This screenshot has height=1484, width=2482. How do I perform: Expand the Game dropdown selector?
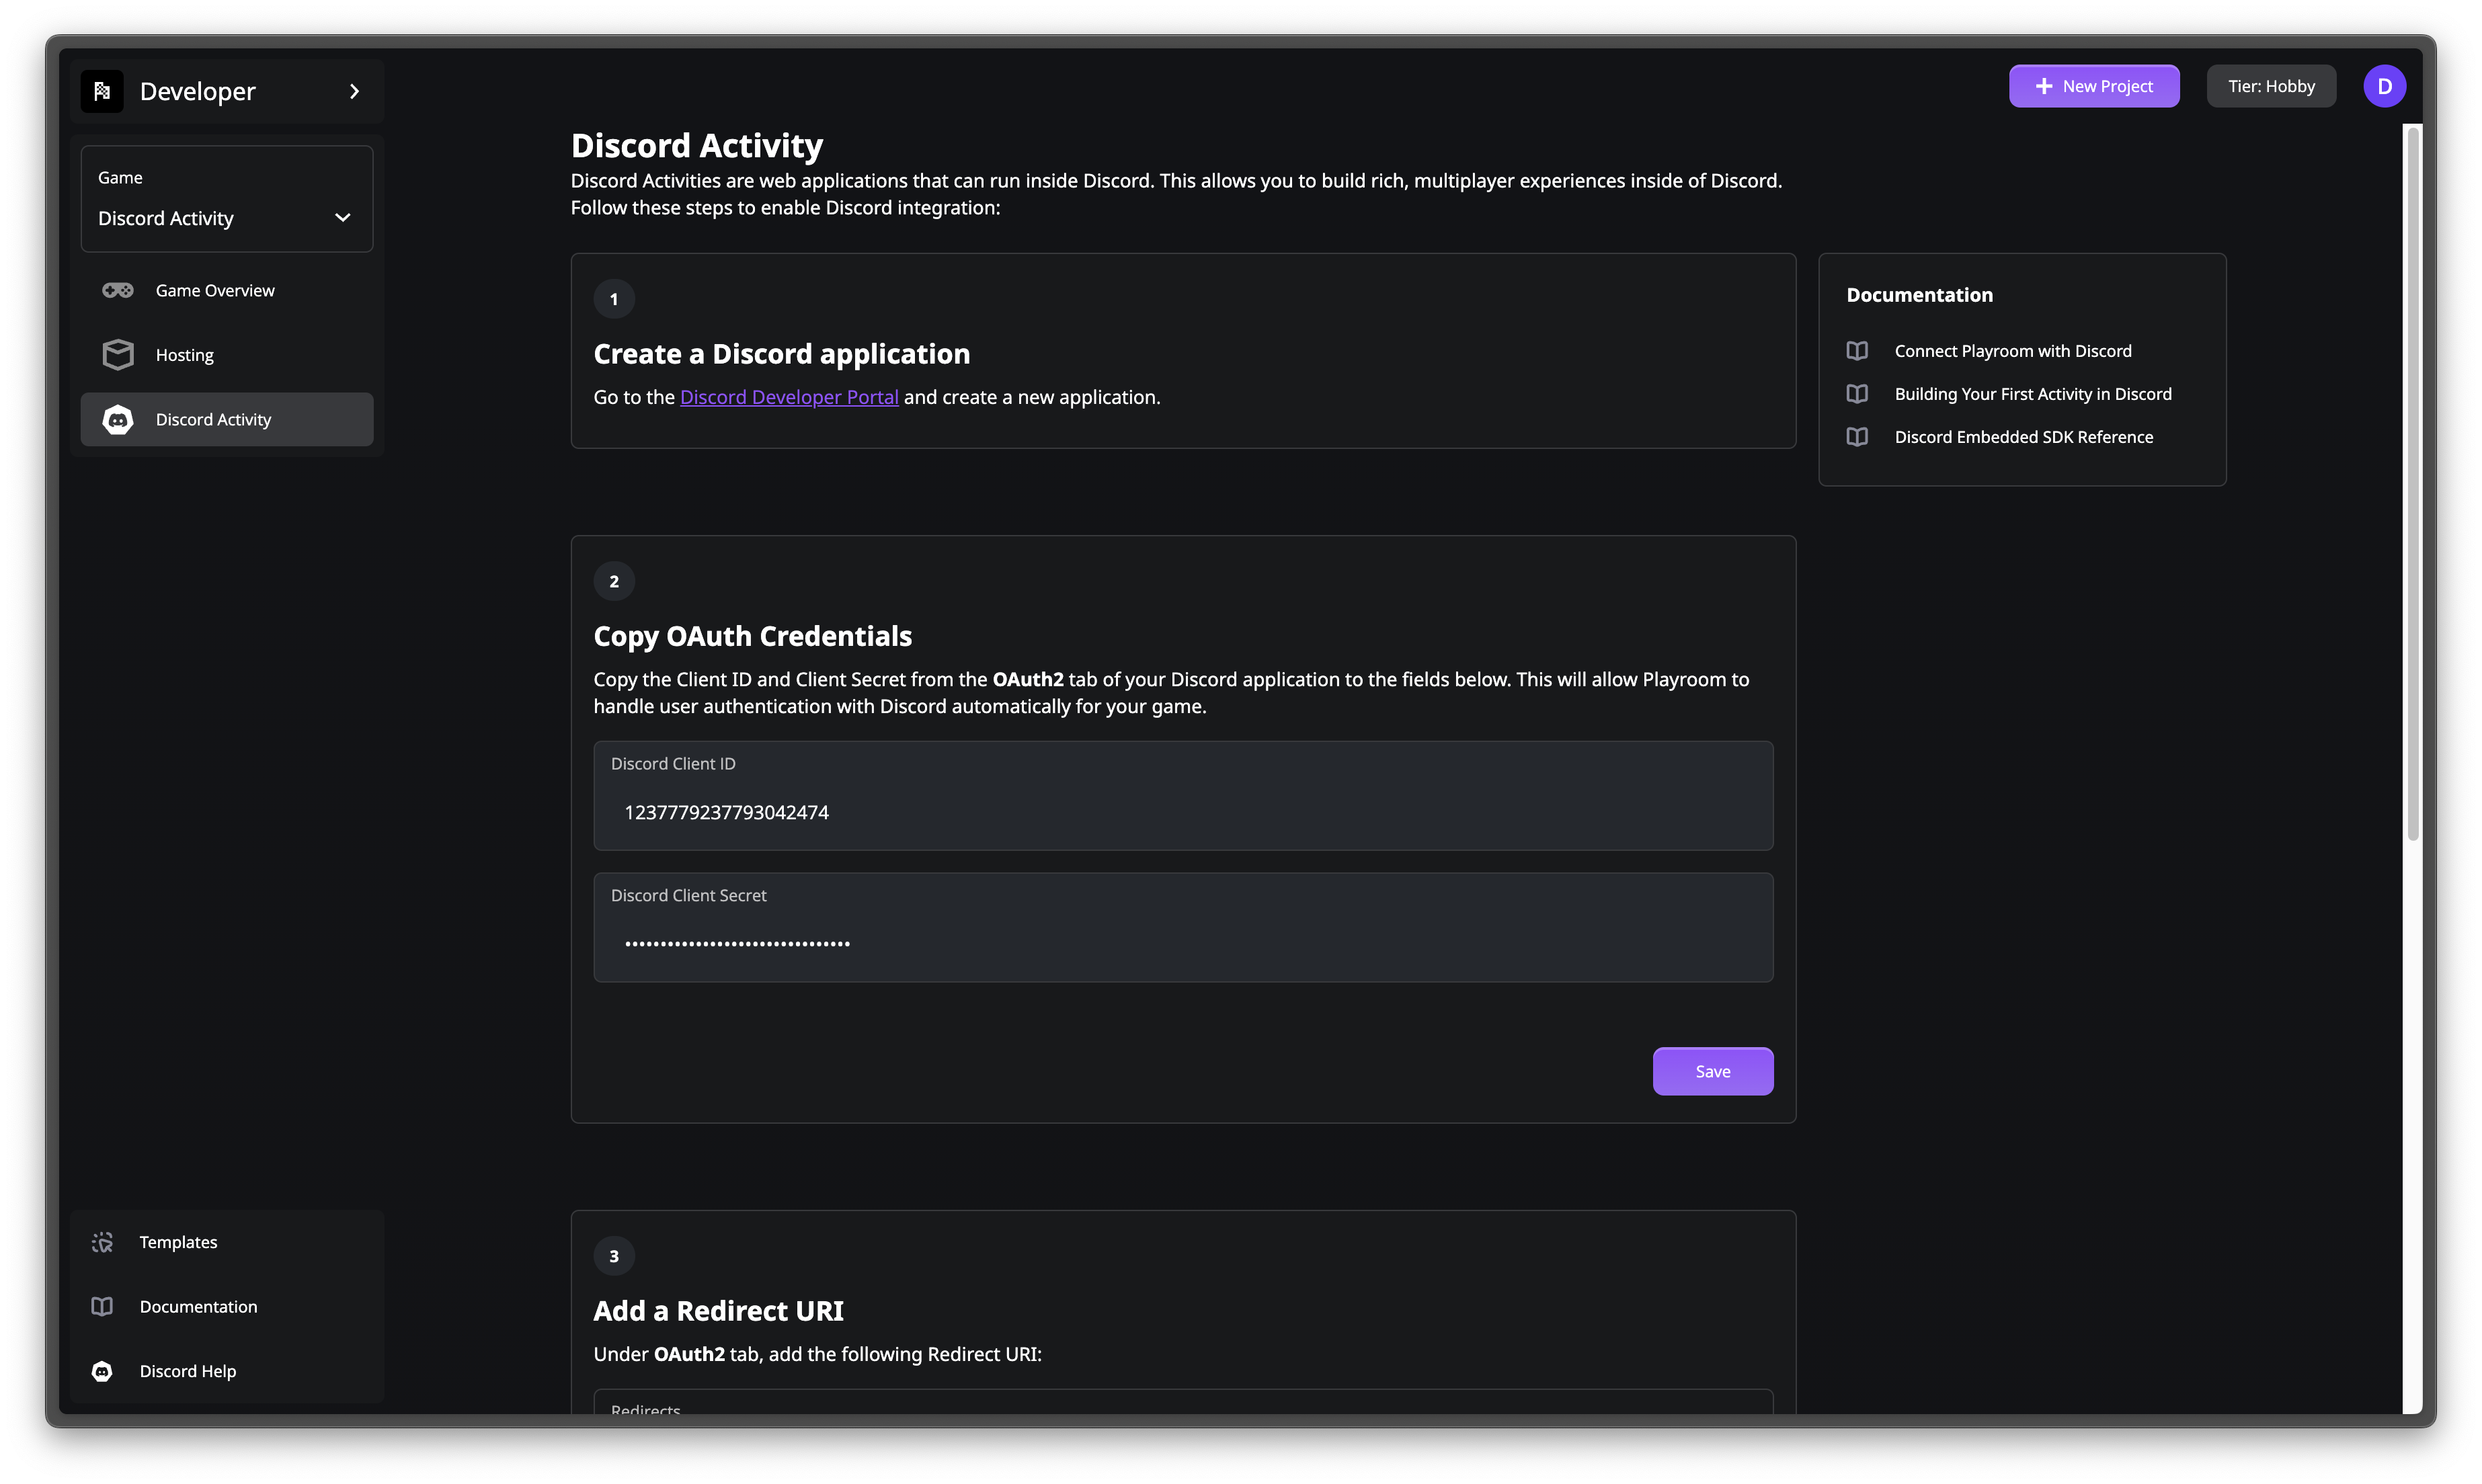pos(225,217)
